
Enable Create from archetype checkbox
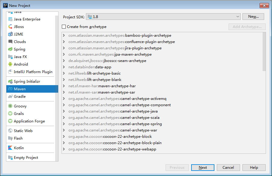click(64, 27)
